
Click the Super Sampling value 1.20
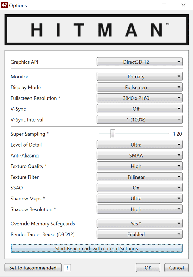point(177,134)
